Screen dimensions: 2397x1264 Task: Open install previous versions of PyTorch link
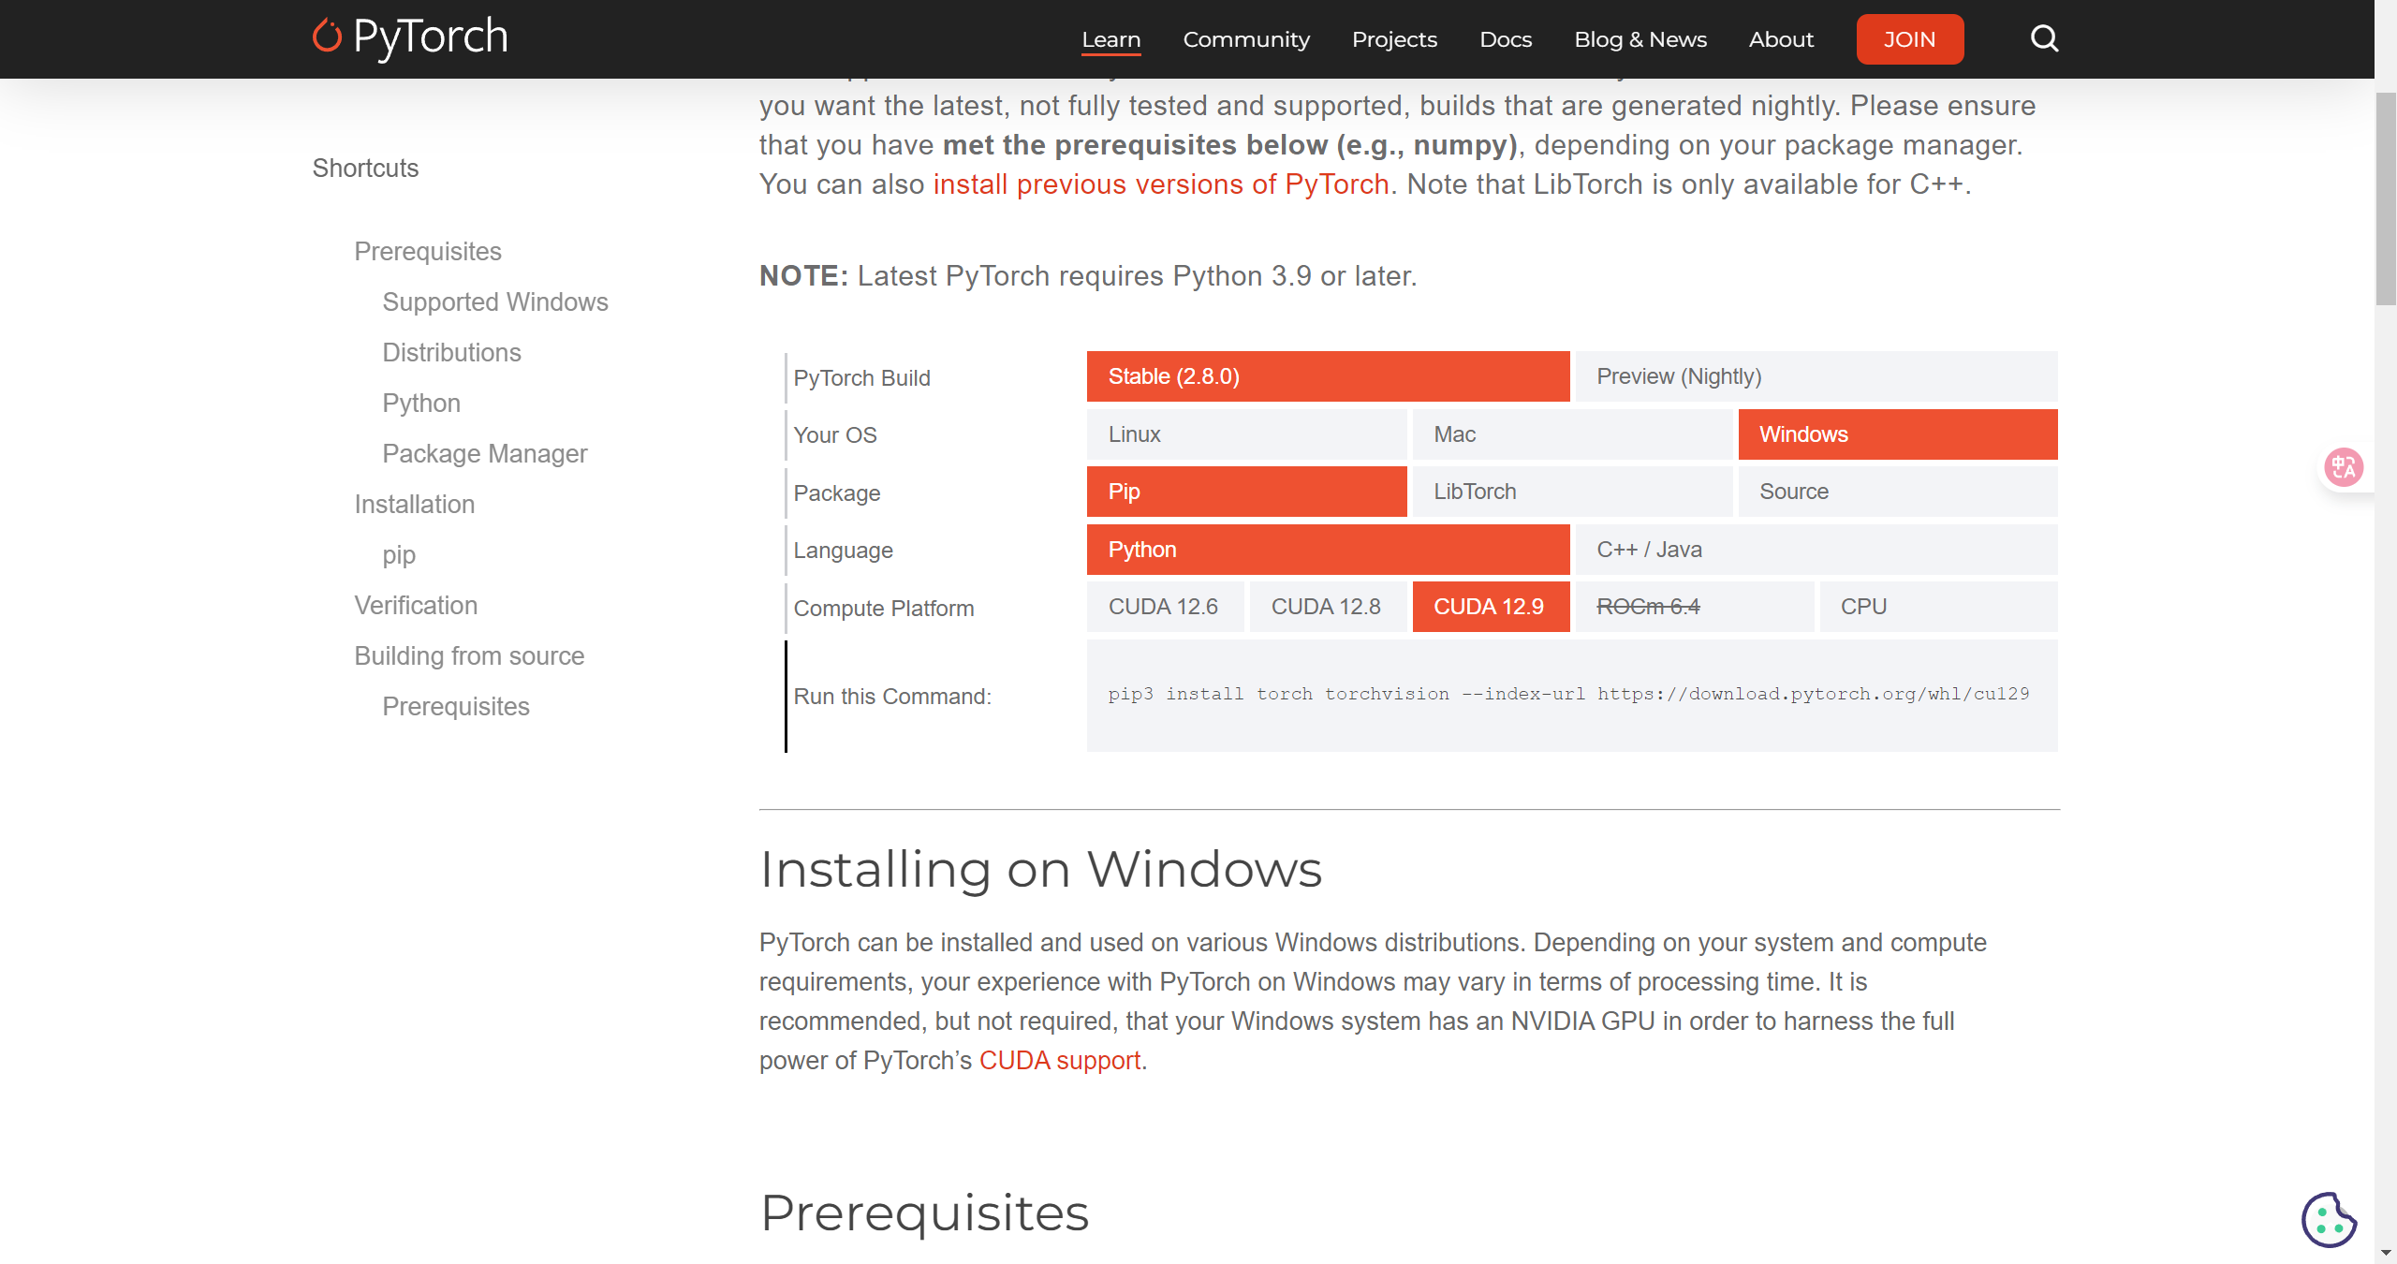1160,184
